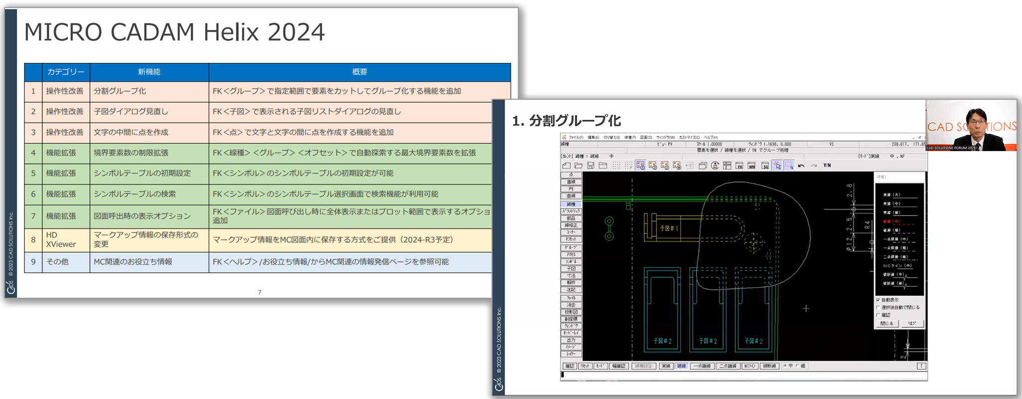Click the New drawing icon in CAD toolbar
The height and width of the screenshot is (399, 1022).
pos(566,166)
